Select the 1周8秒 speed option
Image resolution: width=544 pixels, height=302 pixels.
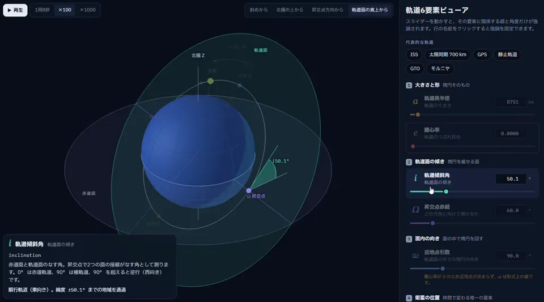tap(42, 10)
